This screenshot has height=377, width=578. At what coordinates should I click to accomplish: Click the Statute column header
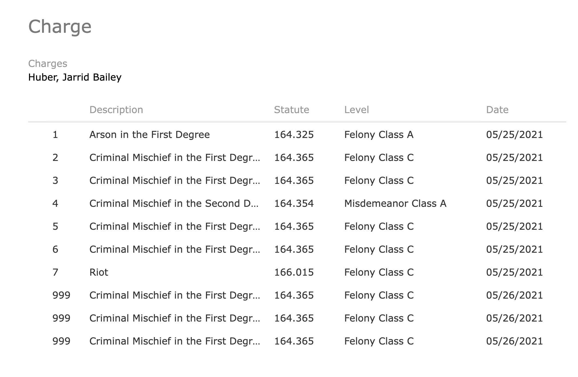coord(291,110)
